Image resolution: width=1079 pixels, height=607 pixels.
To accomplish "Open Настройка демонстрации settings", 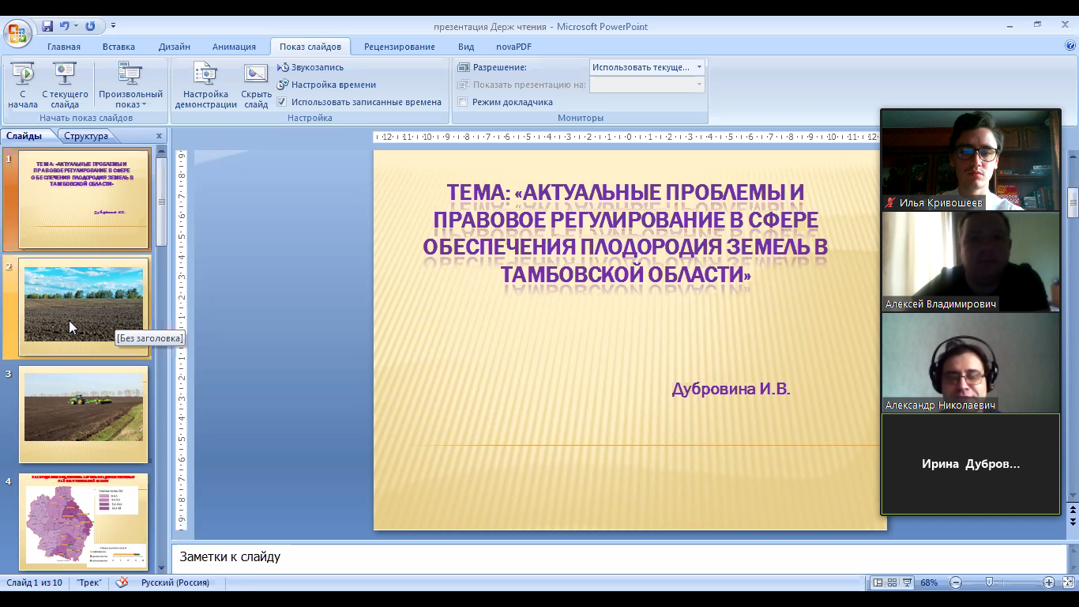I will (205, 85).
